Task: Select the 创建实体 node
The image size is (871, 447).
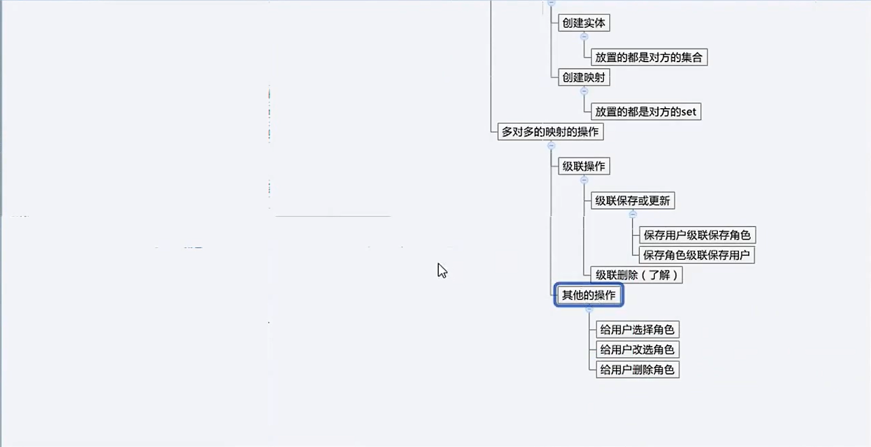Action: [584, 23]
